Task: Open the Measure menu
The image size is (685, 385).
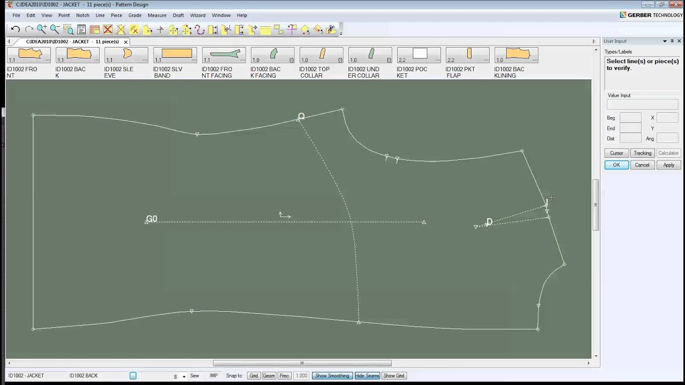Action: (x=157, y=16)
